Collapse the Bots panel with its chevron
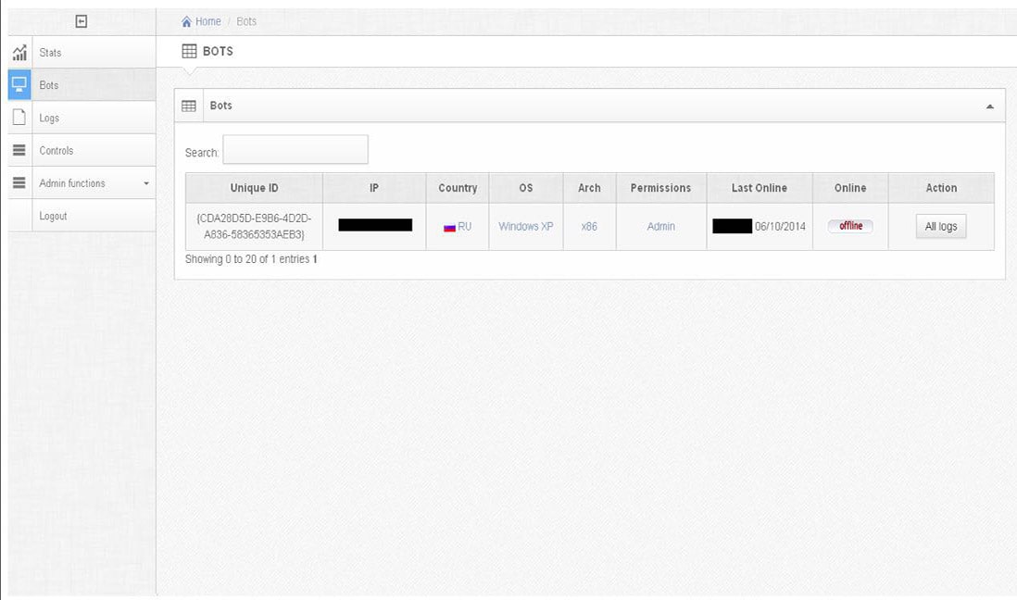Screen dimensions: 1017x600 [991, 105]
